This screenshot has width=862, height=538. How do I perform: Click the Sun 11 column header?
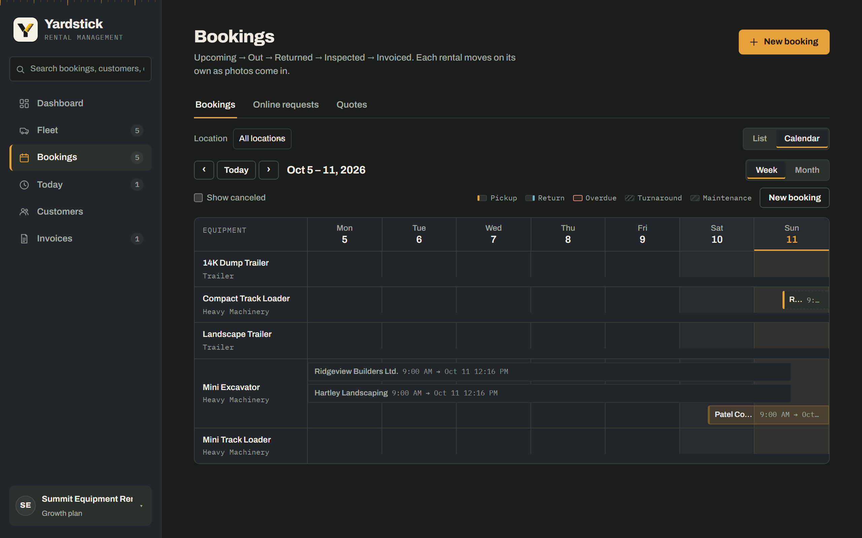tap(792, 234)
